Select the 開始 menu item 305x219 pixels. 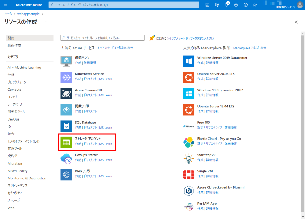tap(29, 38)
